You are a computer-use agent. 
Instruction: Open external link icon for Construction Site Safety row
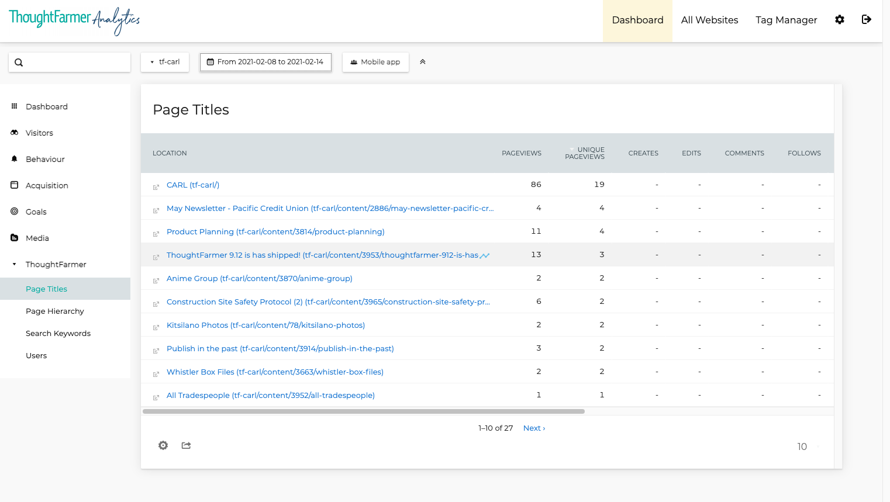pyautogui.click(x=156, y=304)
